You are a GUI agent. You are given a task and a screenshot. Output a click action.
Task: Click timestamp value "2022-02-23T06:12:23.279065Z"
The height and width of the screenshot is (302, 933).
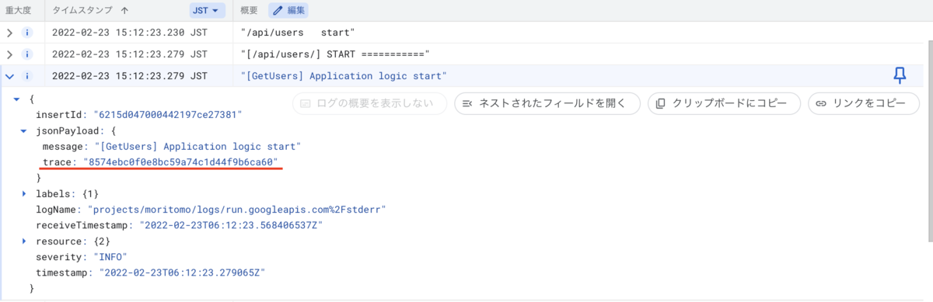183,272
